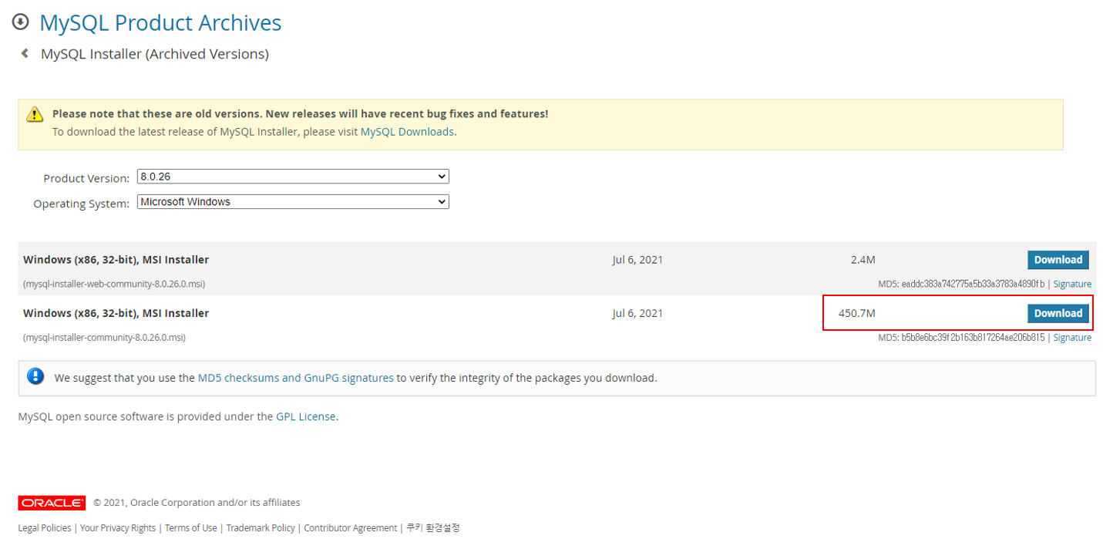Click the Jul 6, 2021 date in the 450.7M row

[637, 313]
